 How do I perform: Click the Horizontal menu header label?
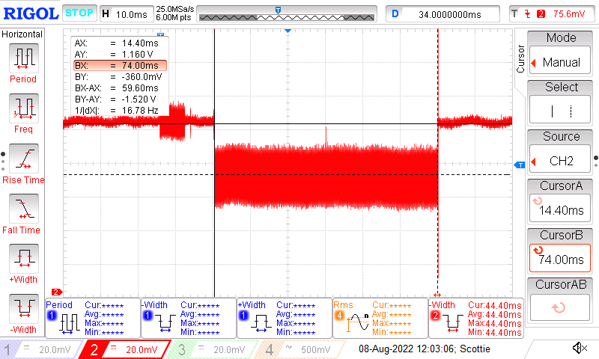[22, 34]
